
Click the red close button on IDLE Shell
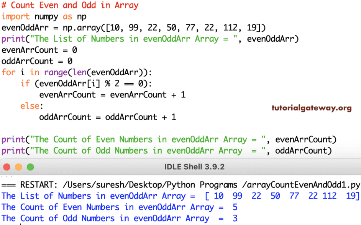pyautogui.click(x=7, y=167)
